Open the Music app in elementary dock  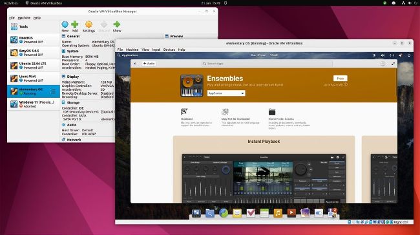click(278, 213)
